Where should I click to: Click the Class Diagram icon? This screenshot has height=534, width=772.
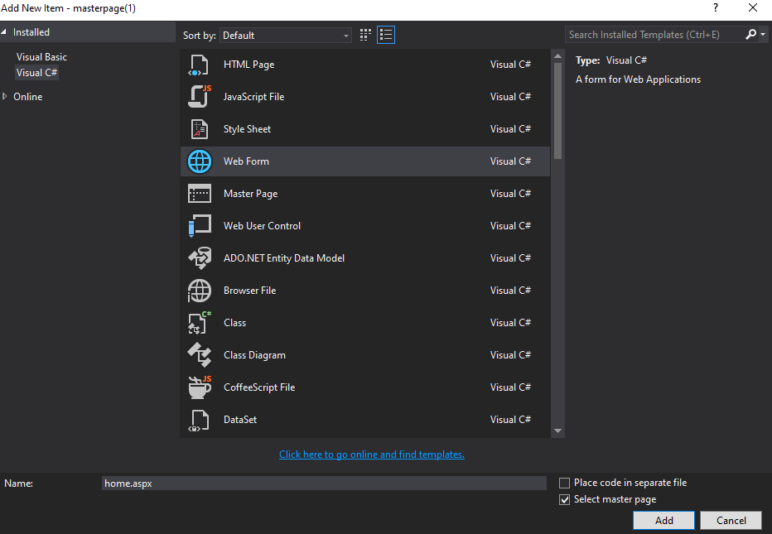[199, 355]
